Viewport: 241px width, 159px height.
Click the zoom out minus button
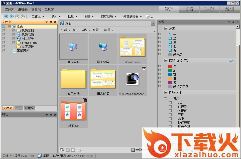click(x=133, y=150)
